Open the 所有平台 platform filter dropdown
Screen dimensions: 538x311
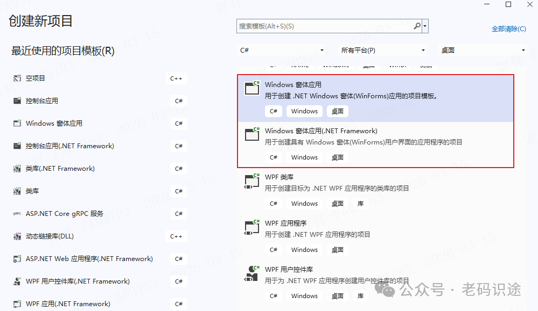[383, 50]
